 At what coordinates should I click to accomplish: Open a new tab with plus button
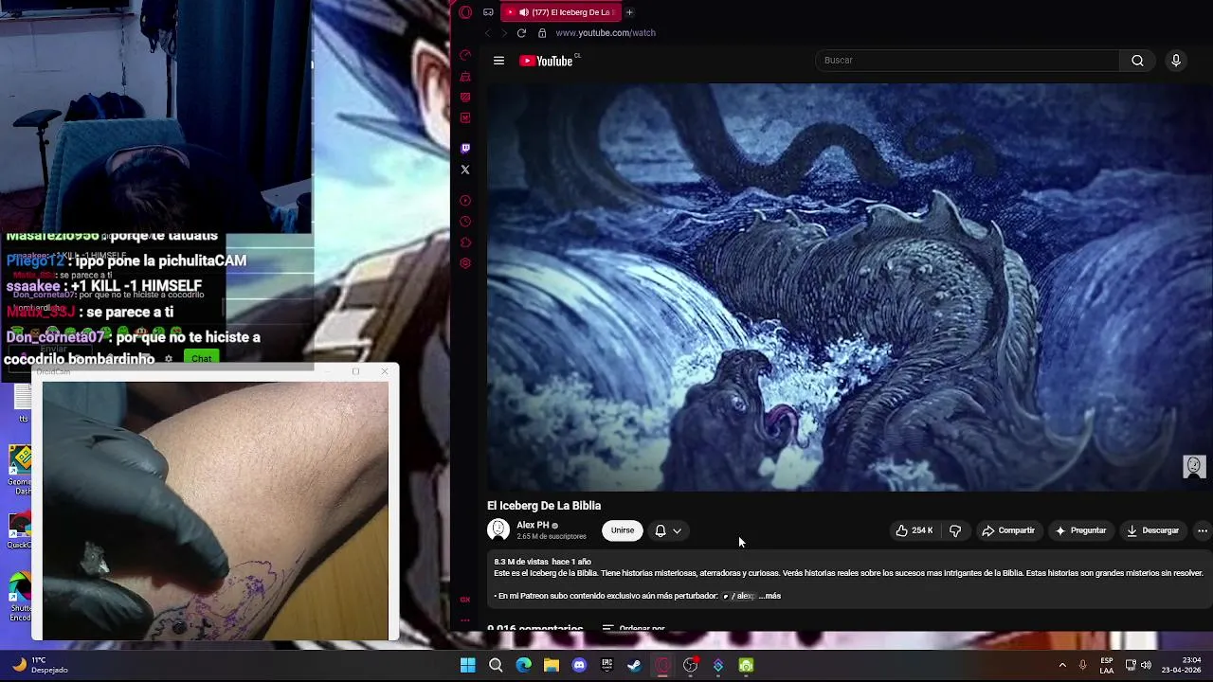click(629, 12)
